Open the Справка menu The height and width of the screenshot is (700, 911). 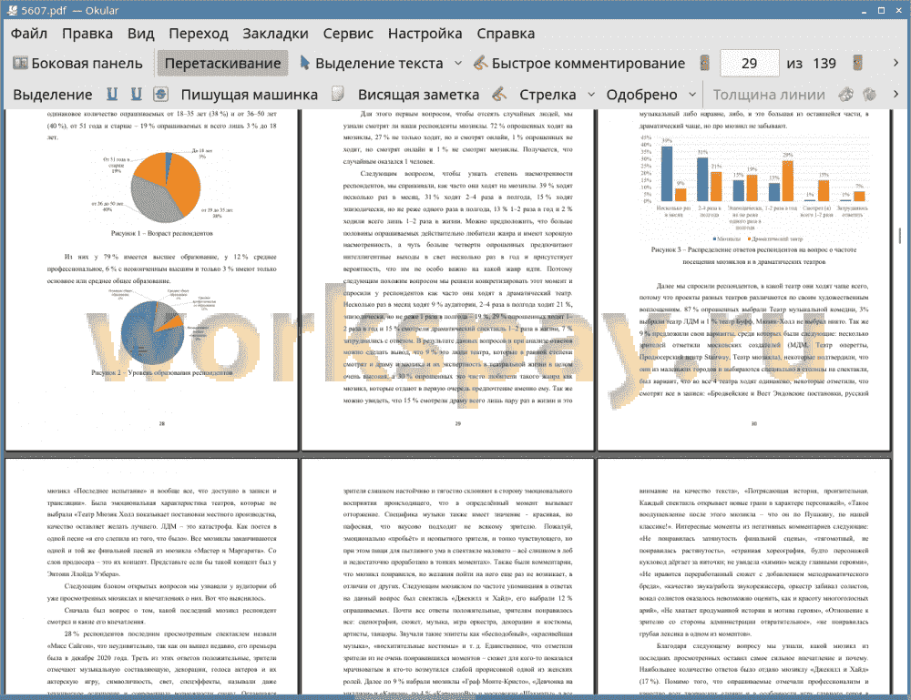[x=506, y=34]
